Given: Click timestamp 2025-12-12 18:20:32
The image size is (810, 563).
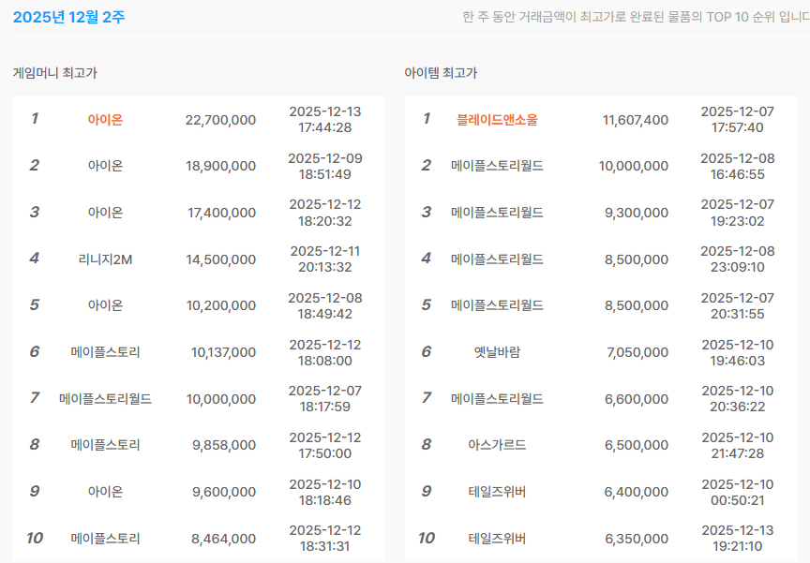Looking at the screenshot, I should (325, 213).
